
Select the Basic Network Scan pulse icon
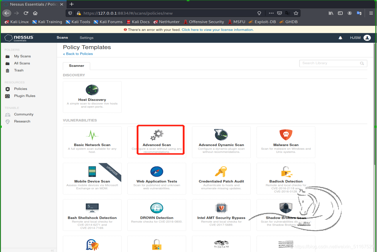point(92,135)
